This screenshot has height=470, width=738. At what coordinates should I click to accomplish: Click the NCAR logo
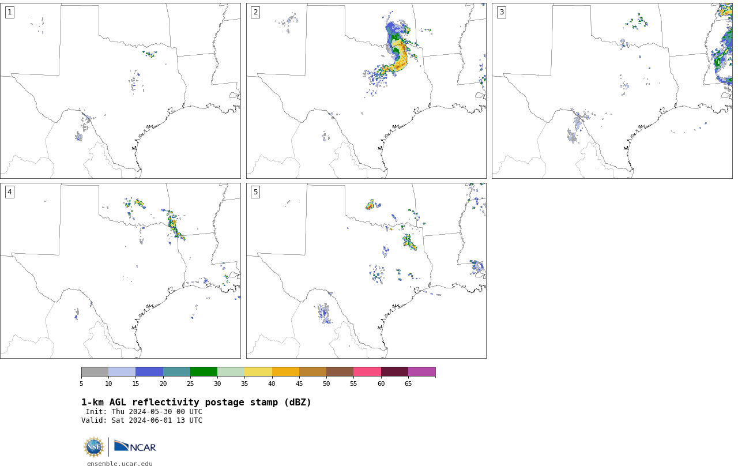pyautogui.click(x=135, y=446)
